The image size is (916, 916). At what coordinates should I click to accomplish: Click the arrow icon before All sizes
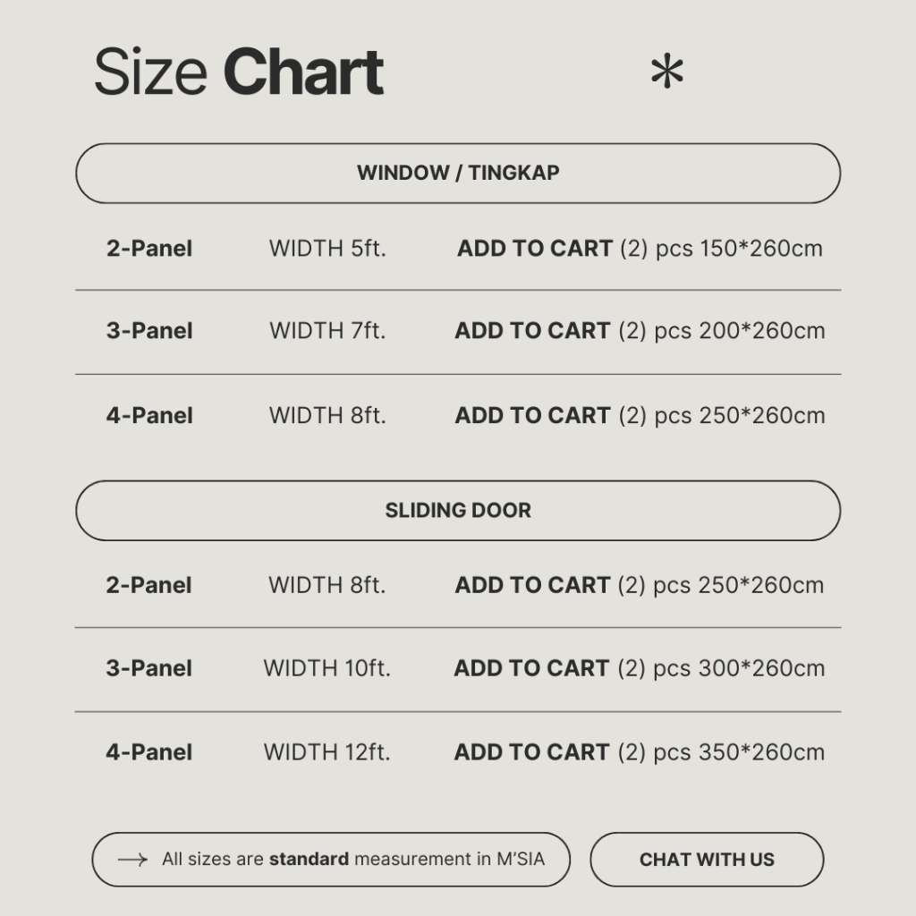(132, 860)
